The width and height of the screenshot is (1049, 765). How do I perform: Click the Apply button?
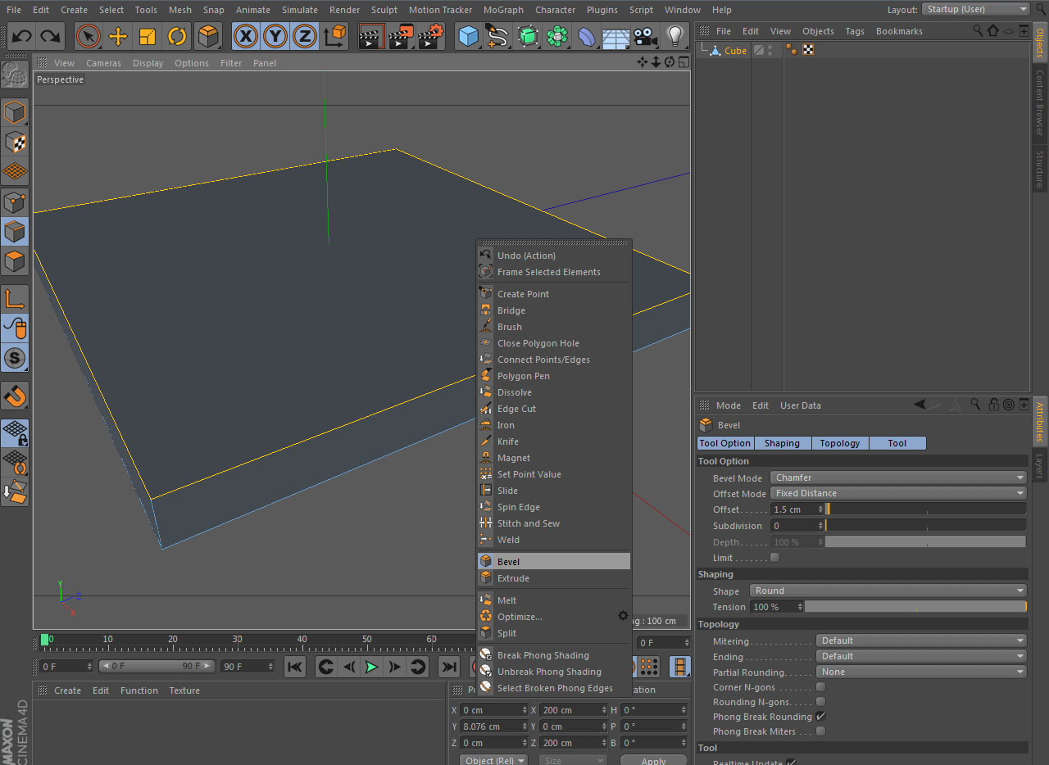[653, 761]
